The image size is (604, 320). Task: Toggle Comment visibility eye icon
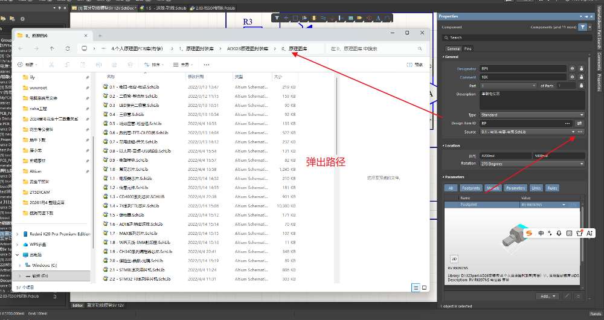click(x=573, y=77)
